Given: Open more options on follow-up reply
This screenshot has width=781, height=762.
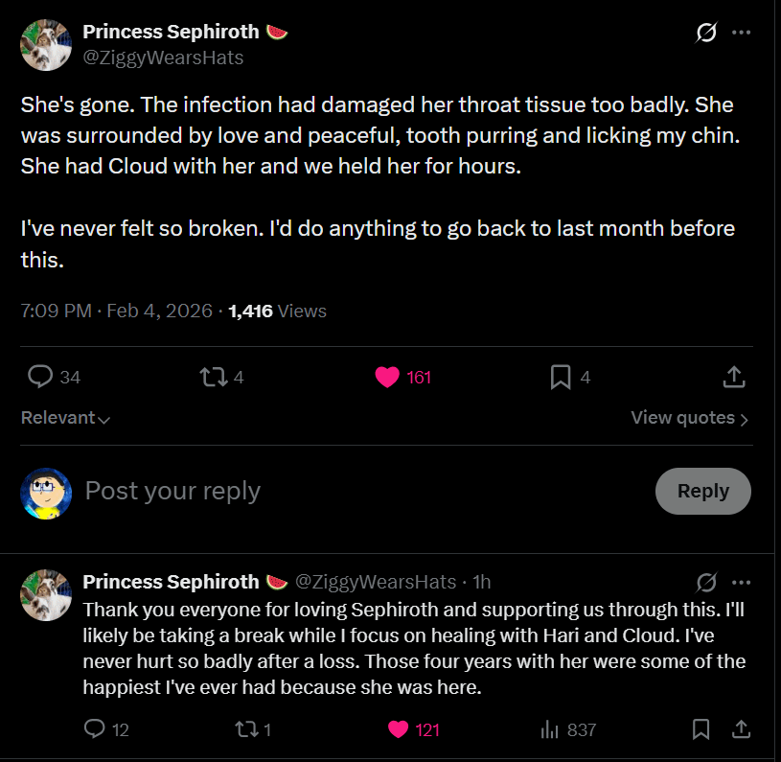Looking at the screenshot, I should click(741, 582).
